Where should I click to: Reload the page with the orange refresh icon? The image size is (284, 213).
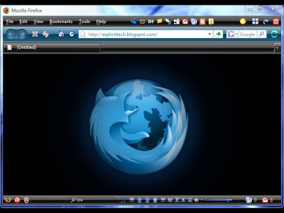pyautogui.click(x=46, y=34)
